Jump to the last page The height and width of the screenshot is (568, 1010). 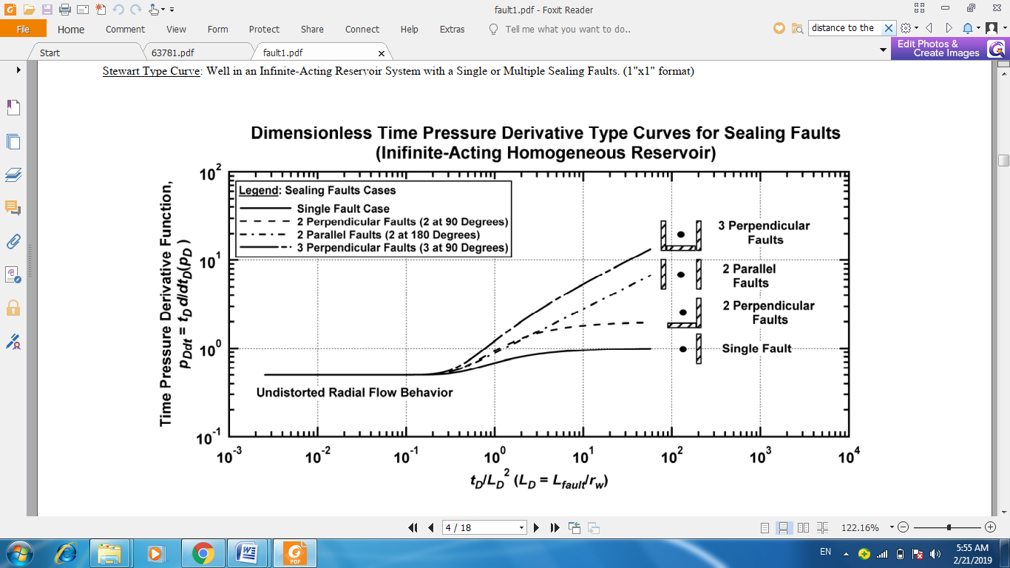[555, 527]
